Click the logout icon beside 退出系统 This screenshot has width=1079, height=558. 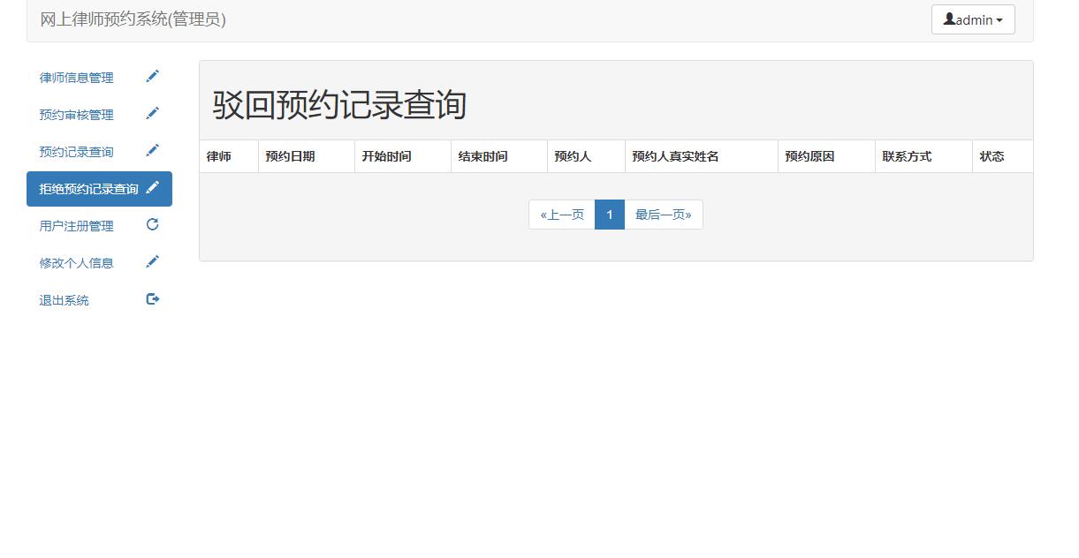click(x=152, y=298)
